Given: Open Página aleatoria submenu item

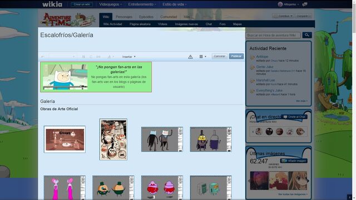Looking at the screenshot, I should (x=140, y=24).
